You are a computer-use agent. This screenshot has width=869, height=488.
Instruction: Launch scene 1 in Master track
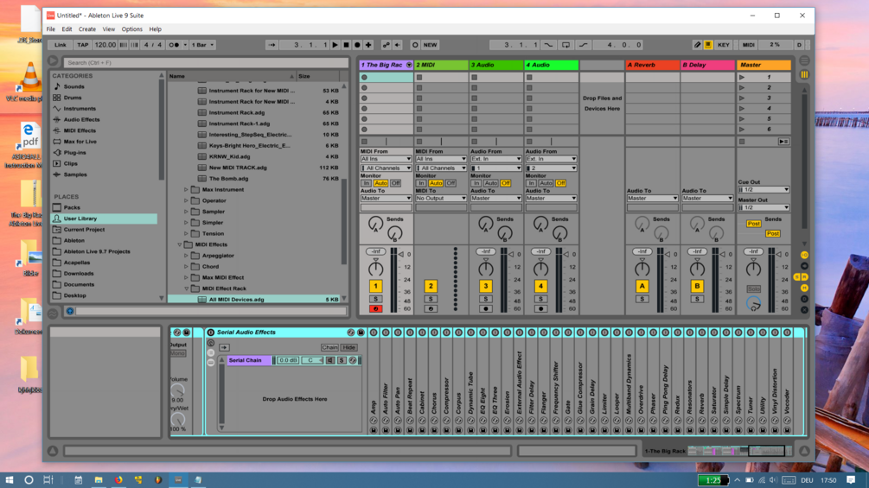(x=742, y=77)
